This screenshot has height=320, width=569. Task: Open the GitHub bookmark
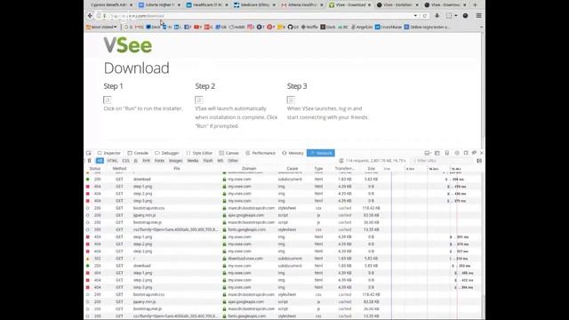click(293, 27)
